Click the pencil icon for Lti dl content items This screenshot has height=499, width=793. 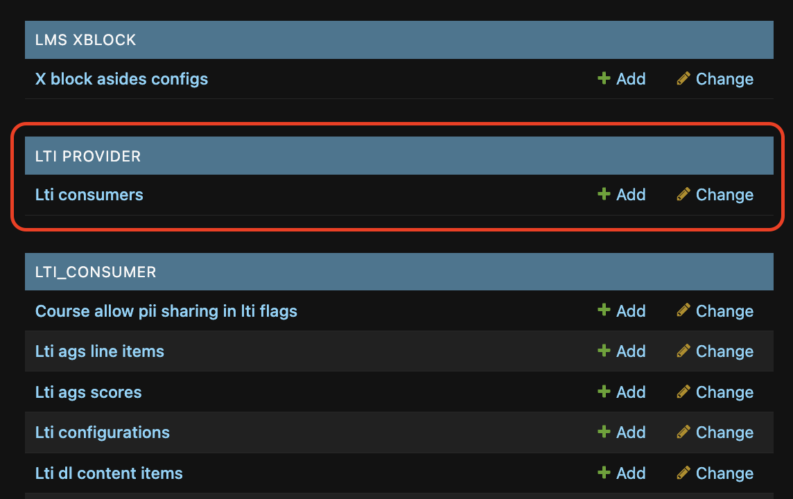(683, 473)
